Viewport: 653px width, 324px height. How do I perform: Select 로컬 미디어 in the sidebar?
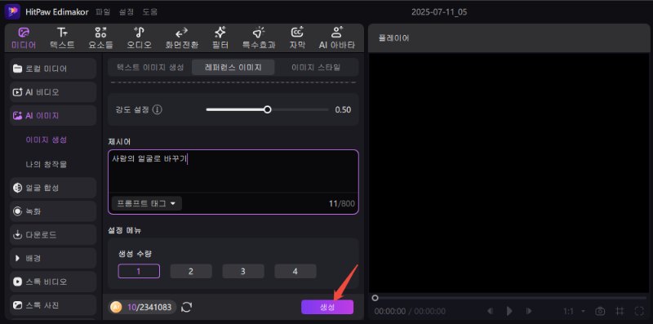click(53, 69)
